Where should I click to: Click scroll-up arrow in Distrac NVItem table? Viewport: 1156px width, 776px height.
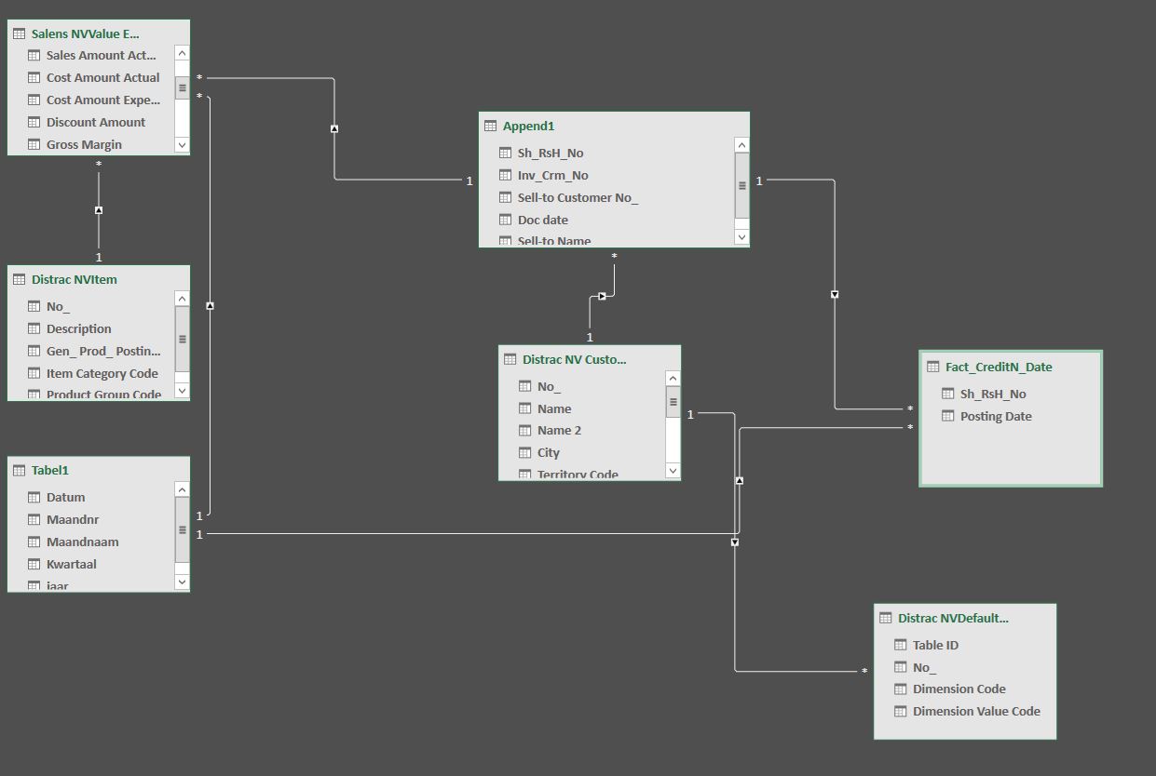[182, 300]
